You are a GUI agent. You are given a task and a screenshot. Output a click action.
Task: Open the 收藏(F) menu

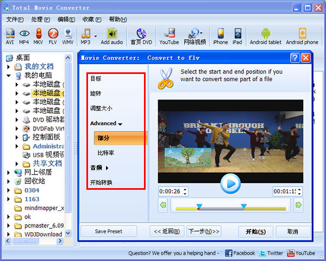(92, 20)
